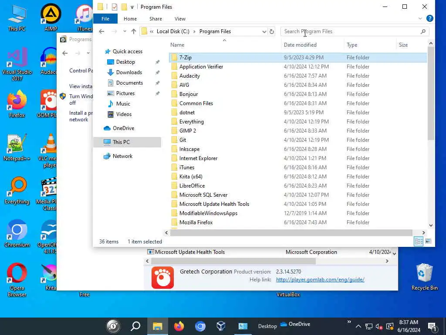This screenshot has height=335, width=446.
Task: Select Documents in navigation pane
Action: 129,83
